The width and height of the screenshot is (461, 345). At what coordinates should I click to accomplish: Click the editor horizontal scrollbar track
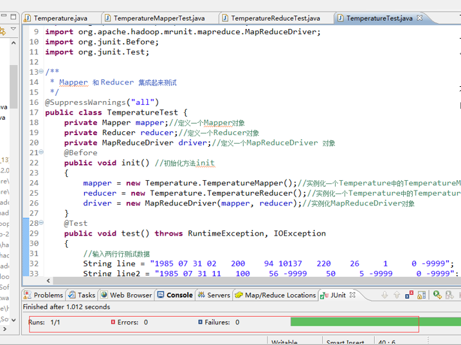(x=256, y=281)
